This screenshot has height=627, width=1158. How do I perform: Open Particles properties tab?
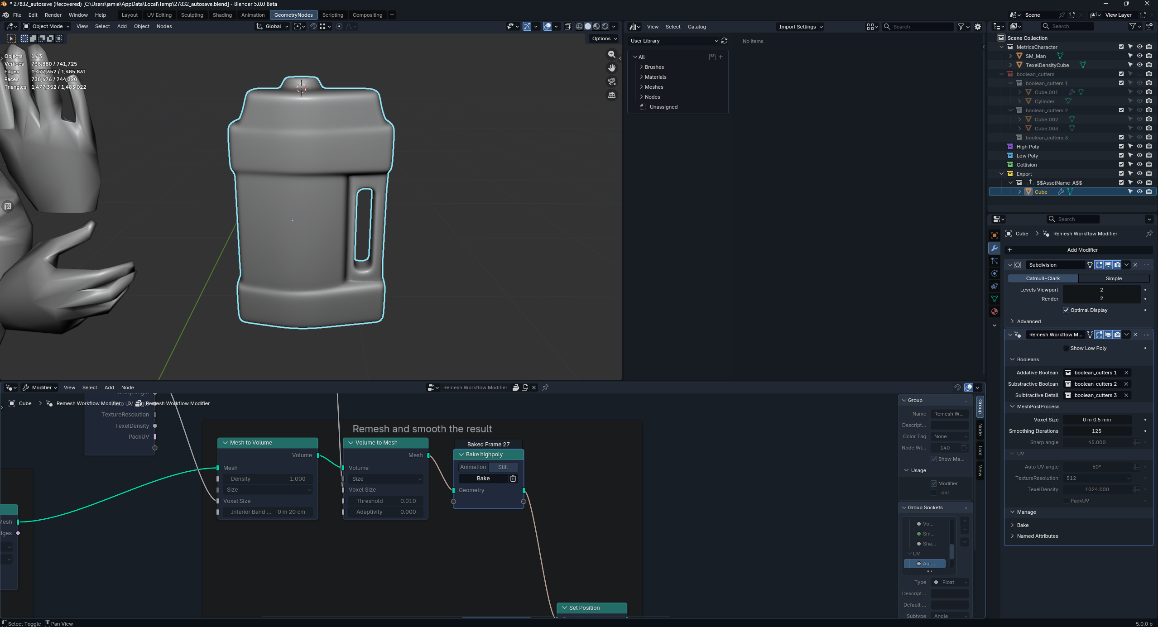coord(995,261)
